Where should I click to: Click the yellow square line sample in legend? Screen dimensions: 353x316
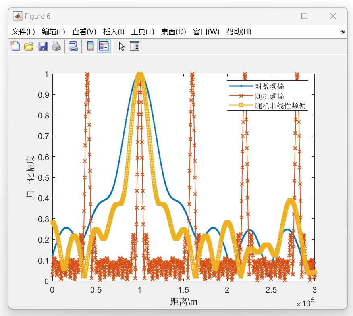click(x=241, y=105)
